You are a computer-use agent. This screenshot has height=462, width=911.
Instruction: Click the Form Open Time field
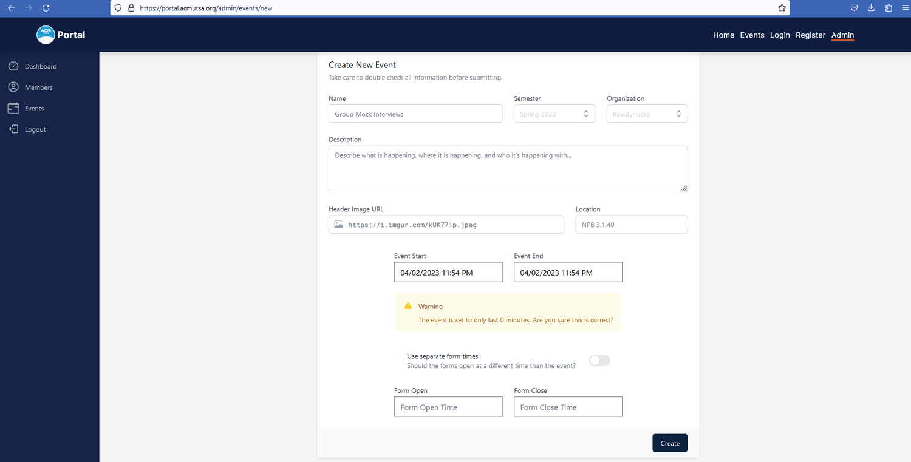(448, 407)
